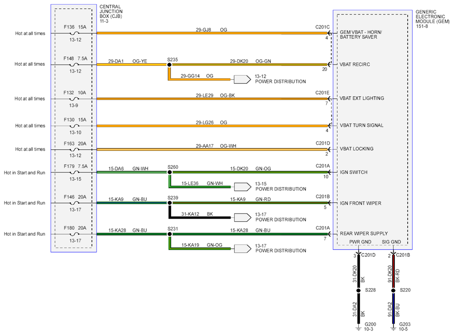Click the 13-15 Power Distribution reference text
454x335 pixels.
point(280,186)
